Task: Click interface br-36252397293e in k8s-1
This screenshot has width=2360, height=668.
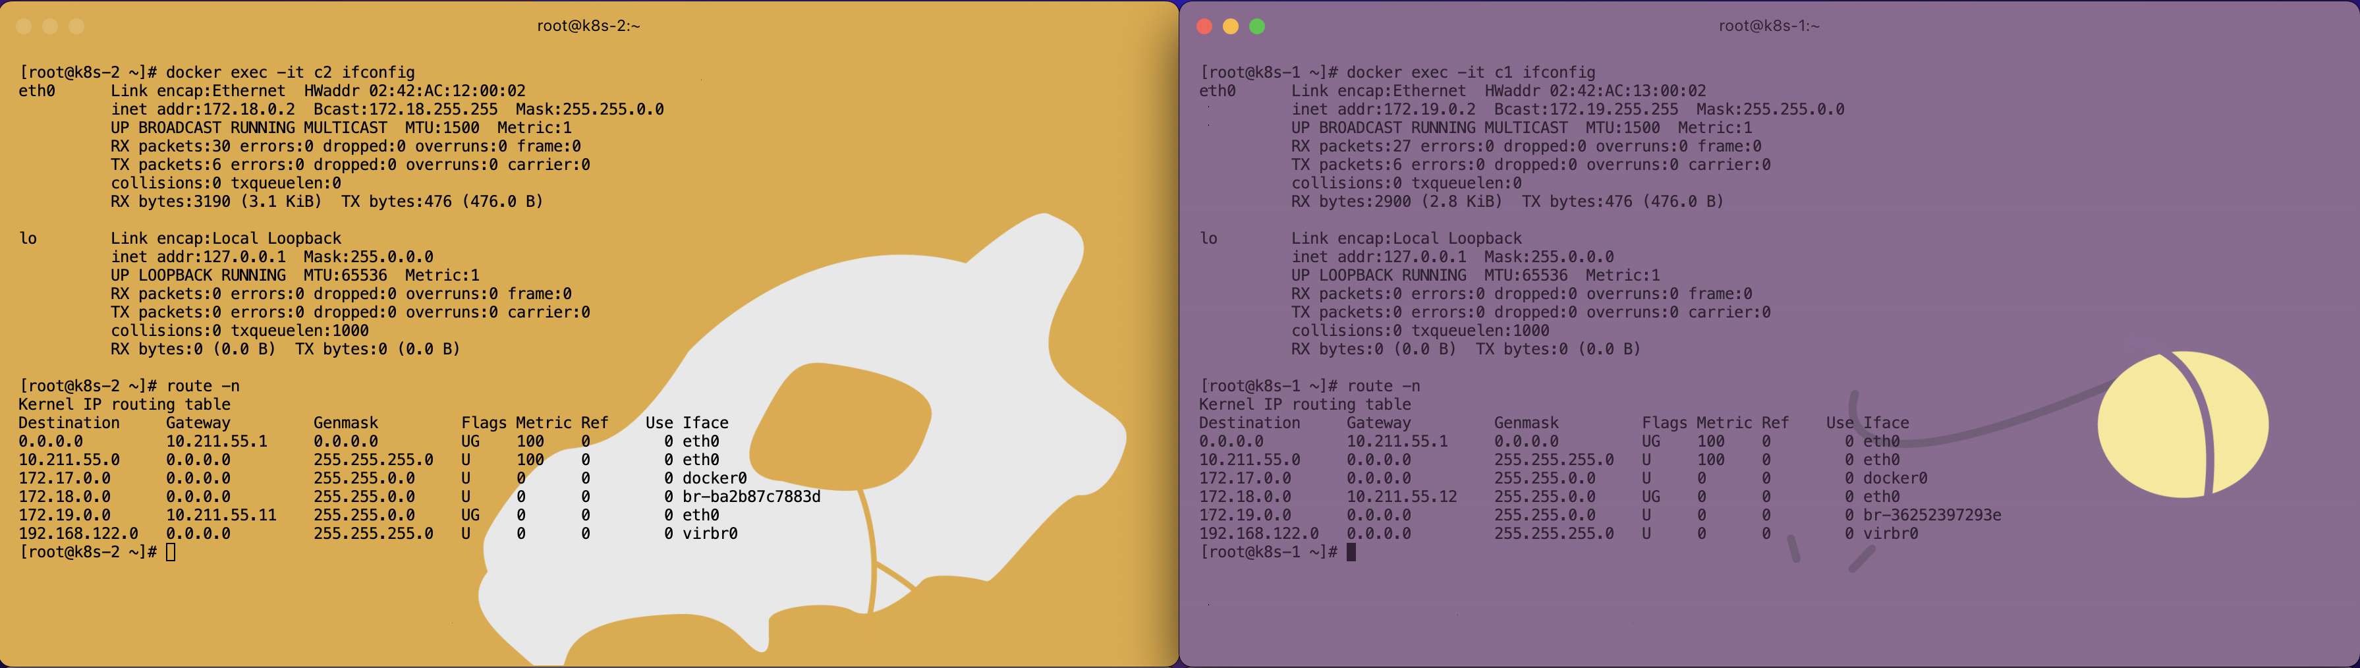Action: [1932, 515]
